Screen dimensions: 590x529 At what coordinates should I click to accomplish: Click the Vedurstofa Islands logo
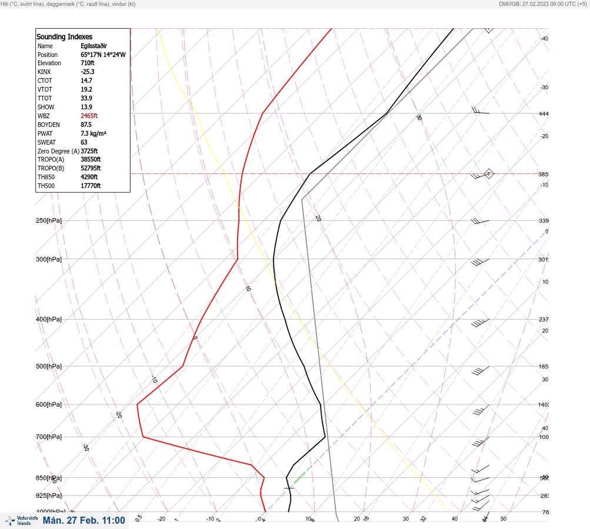coord(21,521)
